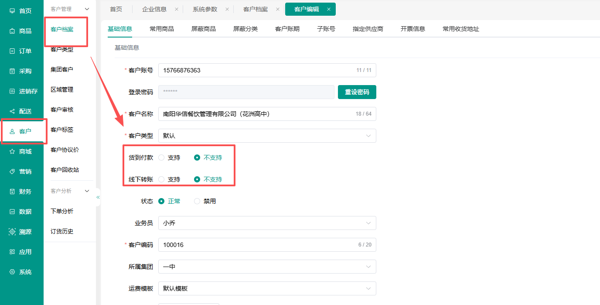The height and width of the screenshot is (305, 600).
Task: Open the 进销存 icon in sidebar
Action: (12, 91)
